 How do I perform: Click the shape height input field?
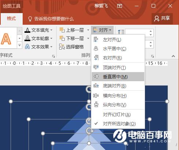tap(137, 33)
